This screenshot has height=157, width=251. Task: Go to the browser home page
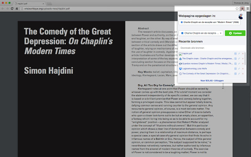(x=17, y=9)
